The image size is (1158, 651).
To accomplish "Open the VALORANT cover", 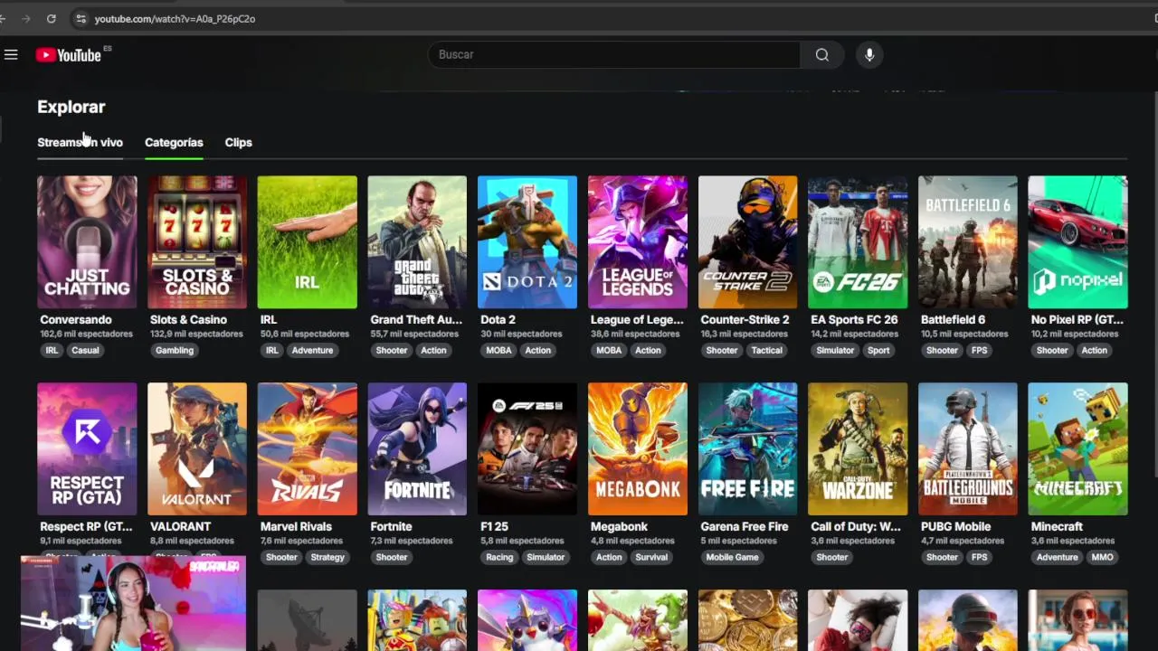I will pyautogui.click(x=197, y=449).
